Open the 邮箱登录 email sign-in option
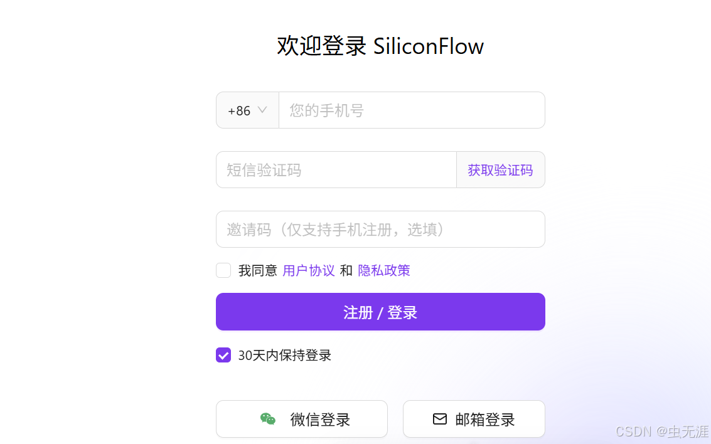 pyautogui.click(x=474, y=419)
